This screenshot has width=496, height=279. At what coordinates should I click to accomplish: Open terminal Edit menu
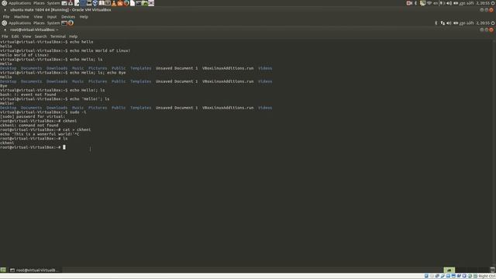15,36
